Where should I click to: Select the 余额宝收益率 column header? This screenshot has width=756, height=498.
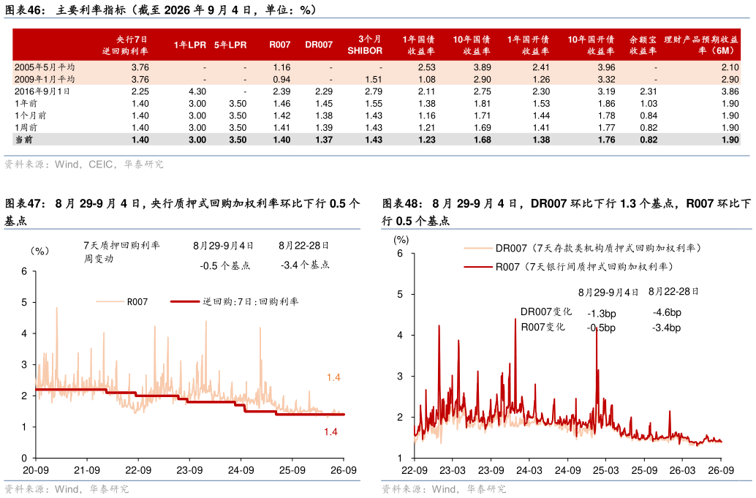(x=643, y=45)
